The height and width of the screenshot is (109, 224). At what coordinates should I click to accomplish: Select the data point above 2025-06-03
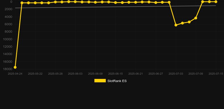(x=75, y=2)
